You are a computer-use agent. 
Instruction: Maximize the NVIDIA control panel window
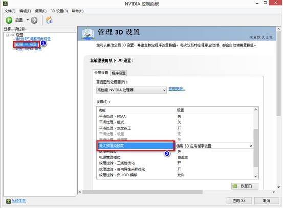[x=265, y=3]
